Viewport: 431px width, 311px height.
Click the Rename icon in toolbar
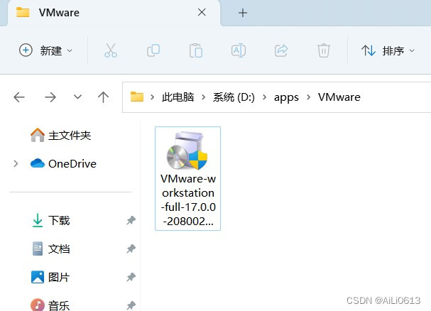click(239, 50)
